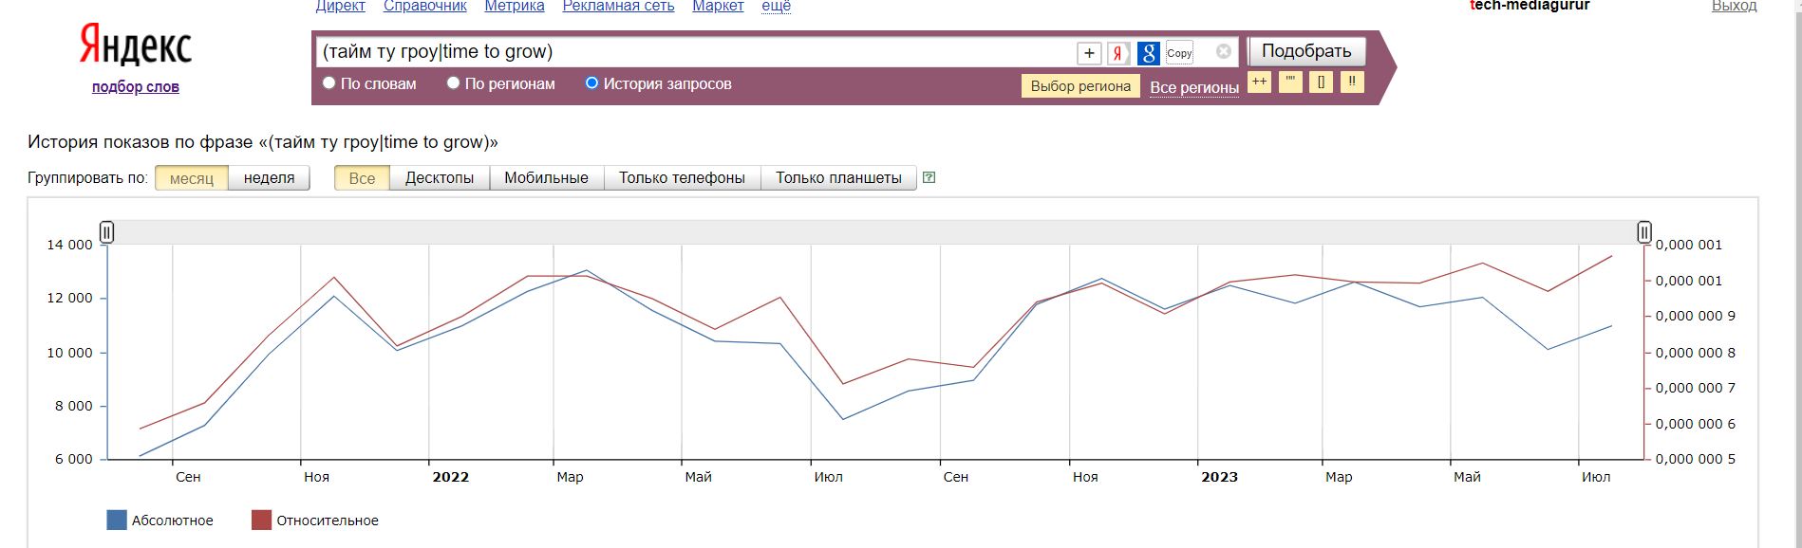Open the help icon beside device tabs
The height and width of the screenshot is (548, 1802).
point(929,177)
